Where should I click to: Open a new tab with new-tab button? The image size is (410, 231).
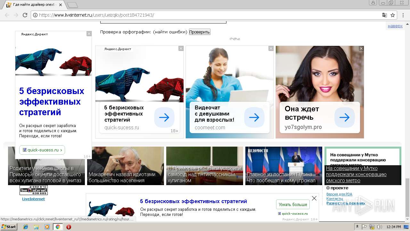tap(72, 5)
